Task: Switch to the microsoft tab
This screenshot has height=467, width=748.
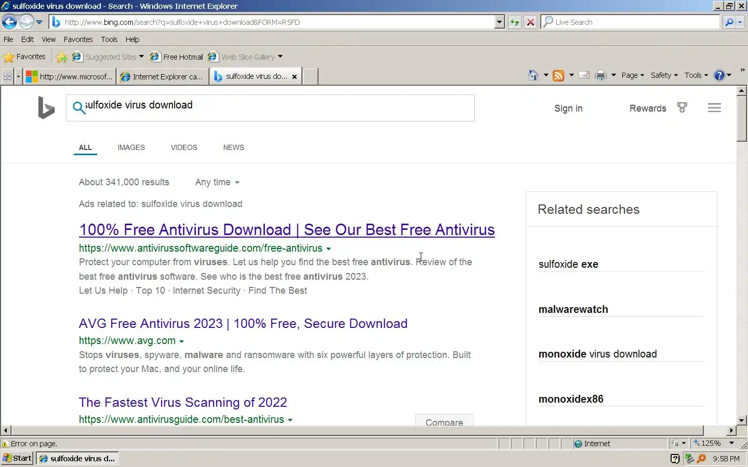Action: click(x=70, y=76)
